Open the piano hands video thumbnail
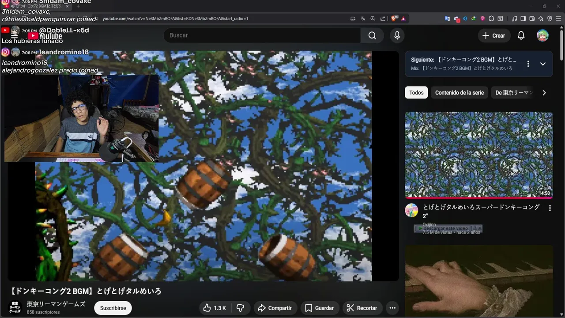565x318 pixels. point(478,281)
